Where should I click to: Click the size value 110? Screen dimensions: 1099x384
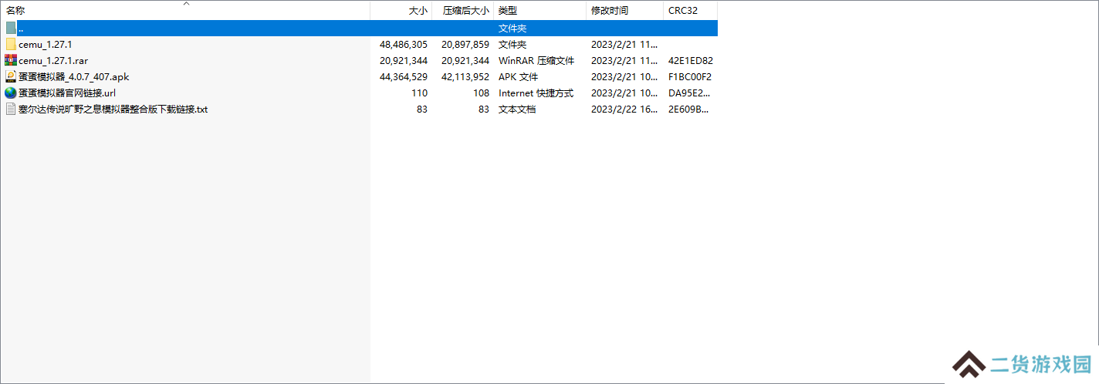pyautogui.click(x=420, y=93)
